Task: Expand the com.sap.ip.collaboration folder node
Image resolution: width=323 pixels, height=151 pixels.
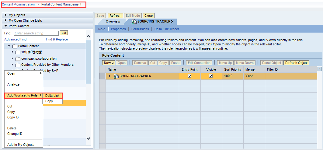Action: click(x=12, y=58)
